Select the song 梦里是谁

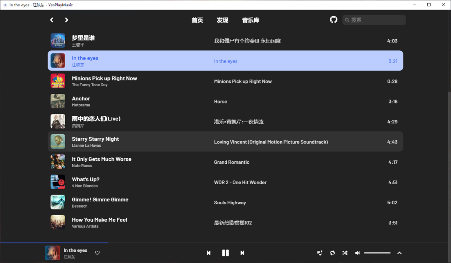click(83, 38)
